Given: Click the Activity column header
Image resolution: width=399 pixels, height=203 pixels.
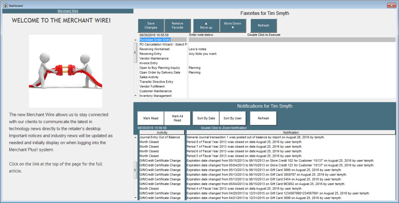Looking at the screenshot, I should (162, 132).
